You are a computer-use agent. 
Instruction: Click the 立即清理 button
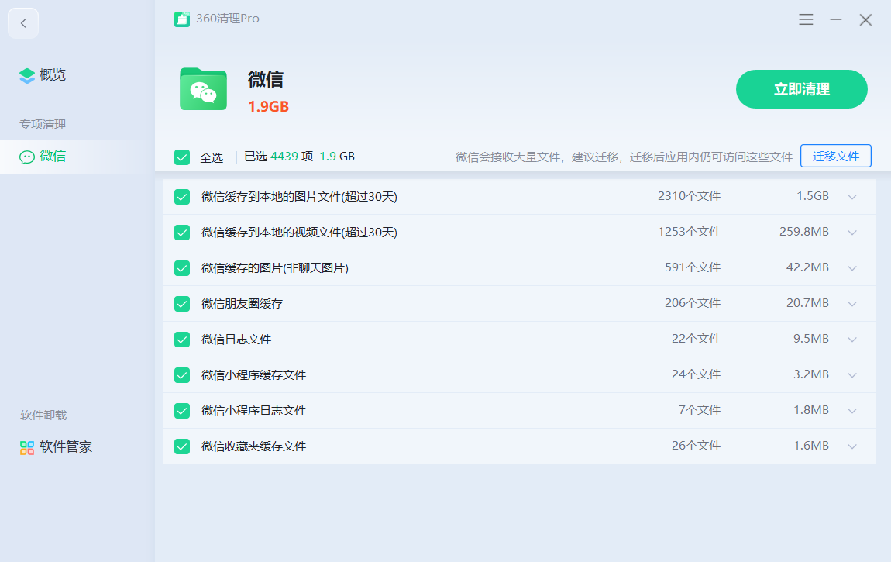click(801, 89)
